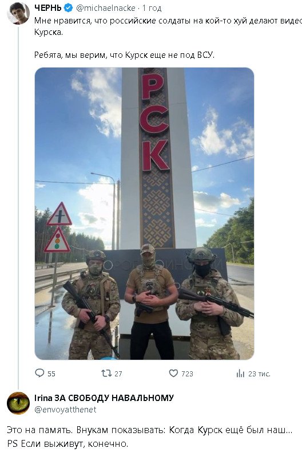Screen dimensions: 302x452
Task: Click the blue verified badge
Action: click(x=68, y=8)
